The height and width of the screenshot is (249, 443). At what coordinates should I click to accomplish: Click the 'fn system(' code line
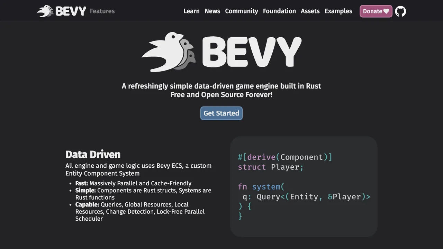[x=261, y=187]
